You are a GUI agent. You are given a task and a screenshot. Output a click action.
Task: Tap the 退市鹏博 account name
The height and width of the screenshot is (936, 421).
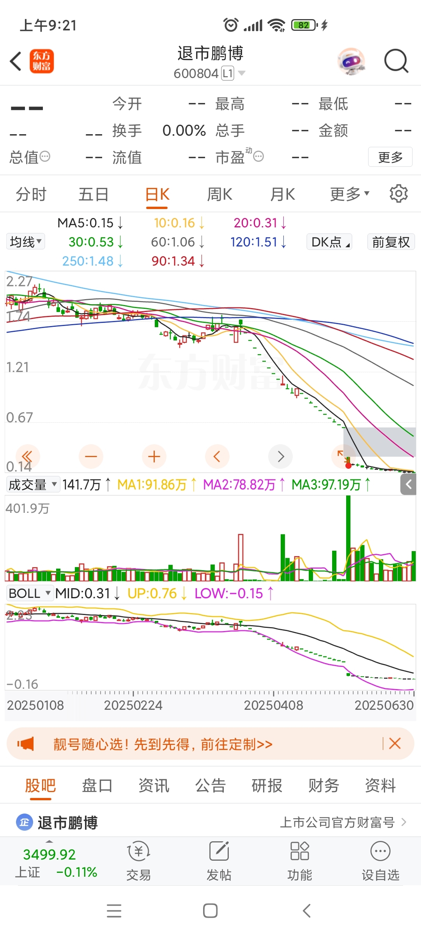67,823
